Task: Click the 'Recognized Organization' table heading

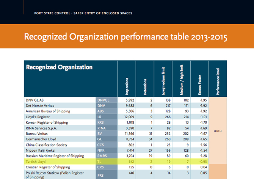Action: click(59, 67)
